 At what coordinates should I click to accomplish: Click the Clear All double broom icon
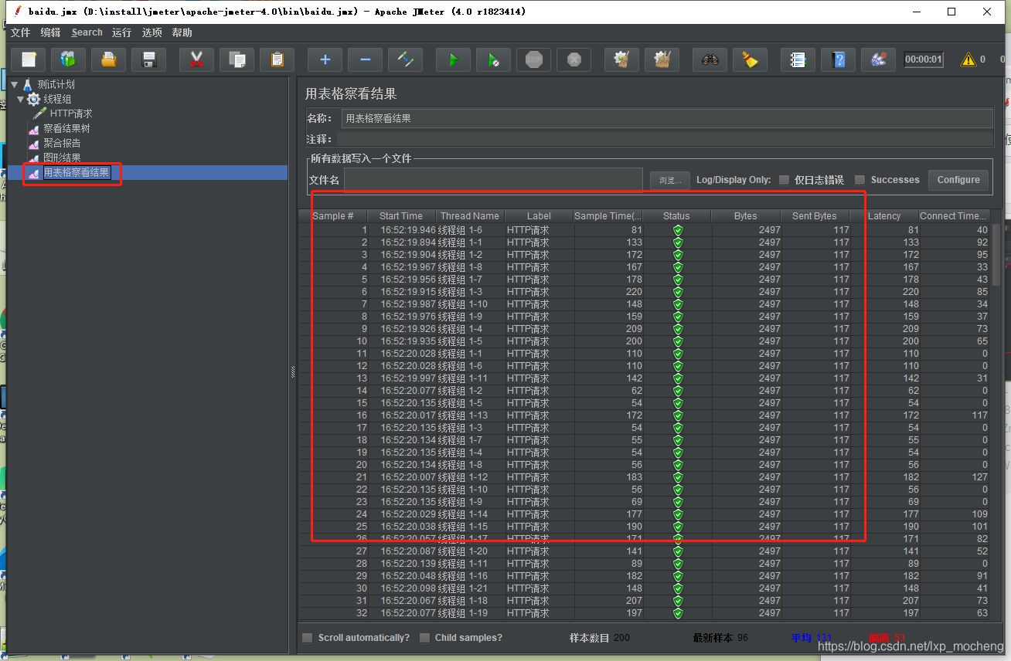(662, 59)
